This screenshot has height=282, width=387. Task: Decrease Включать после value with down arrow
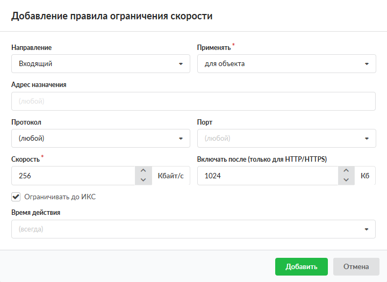coord(346,180)
